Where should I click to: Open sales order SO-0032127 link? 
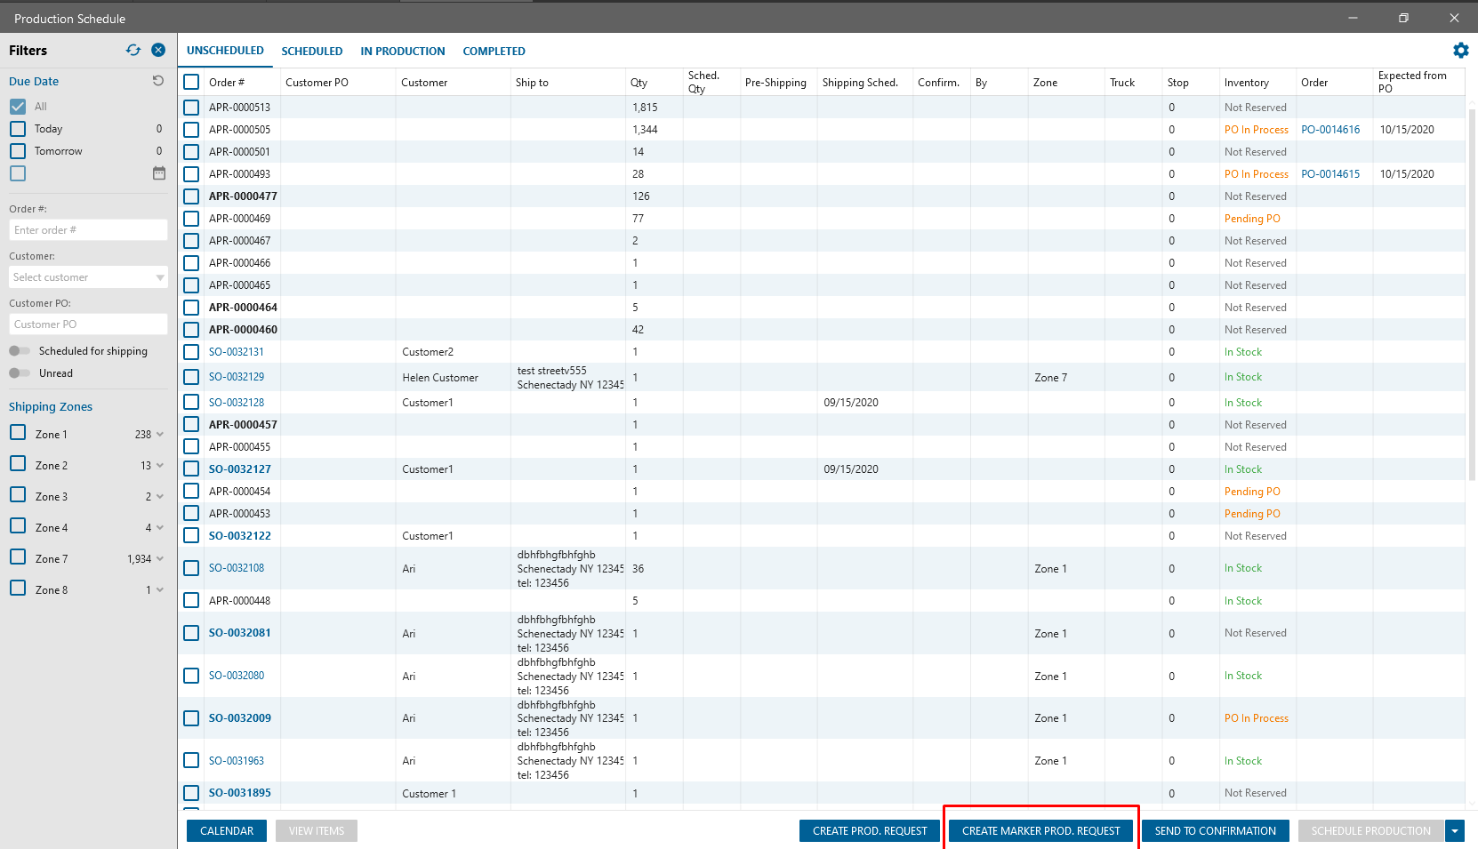coord(240,469)
